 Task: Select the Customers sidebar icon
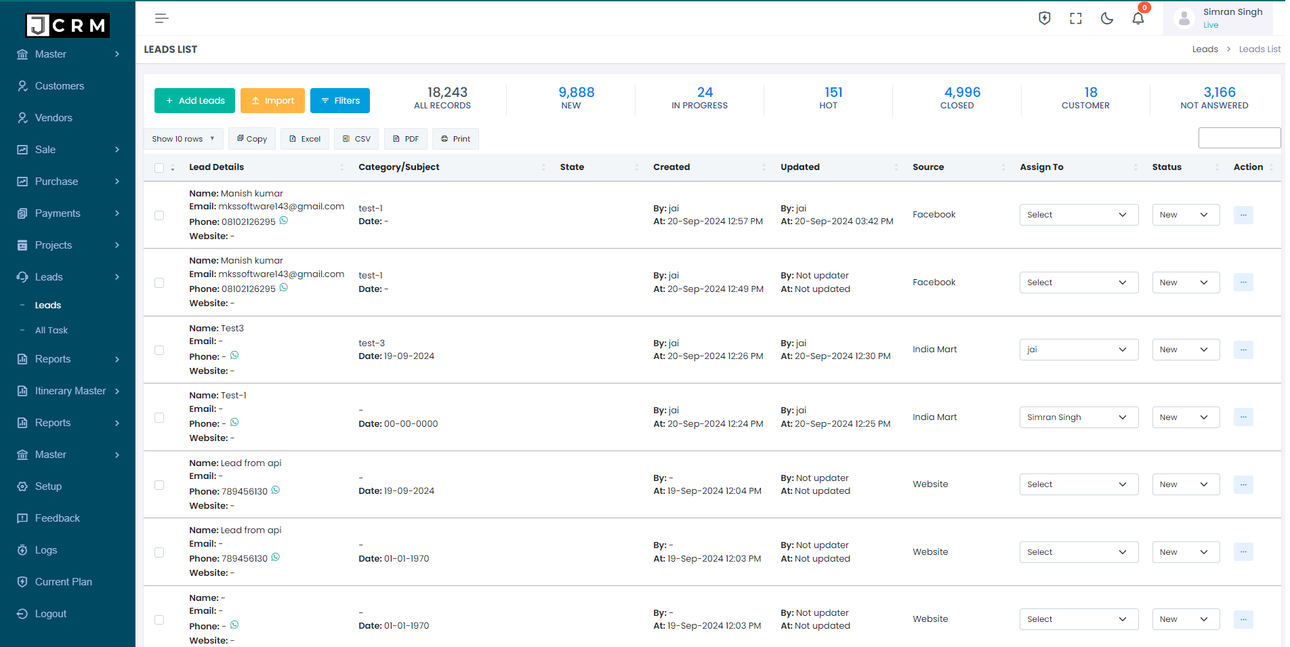coord(22,85)
